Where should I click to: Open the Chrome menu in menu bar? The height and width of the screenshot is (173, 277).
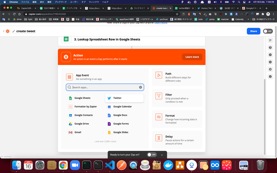click(x=14, y=2)
